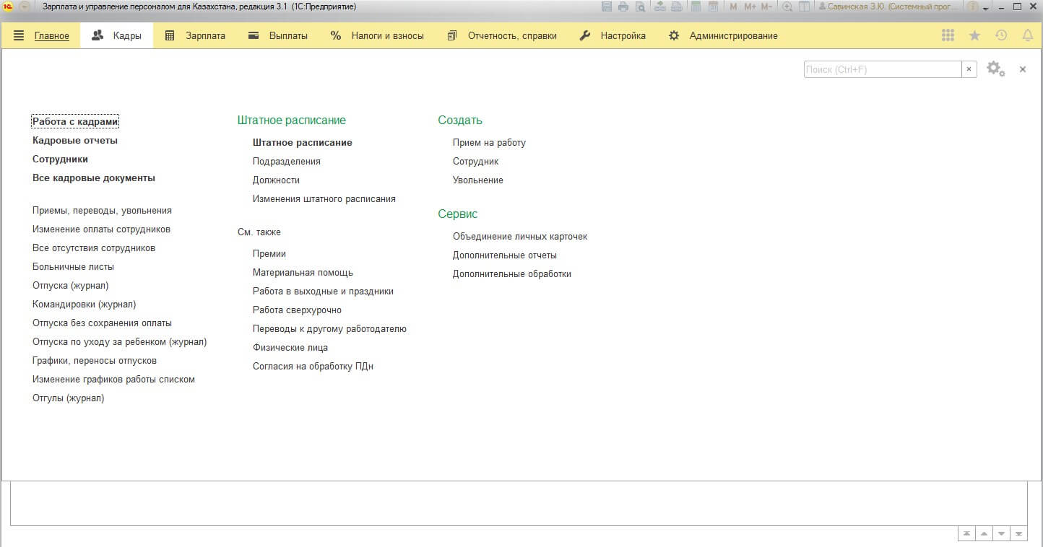Screen dimensions: 1043x547
Task: Open Должности link
Action: 276,180
